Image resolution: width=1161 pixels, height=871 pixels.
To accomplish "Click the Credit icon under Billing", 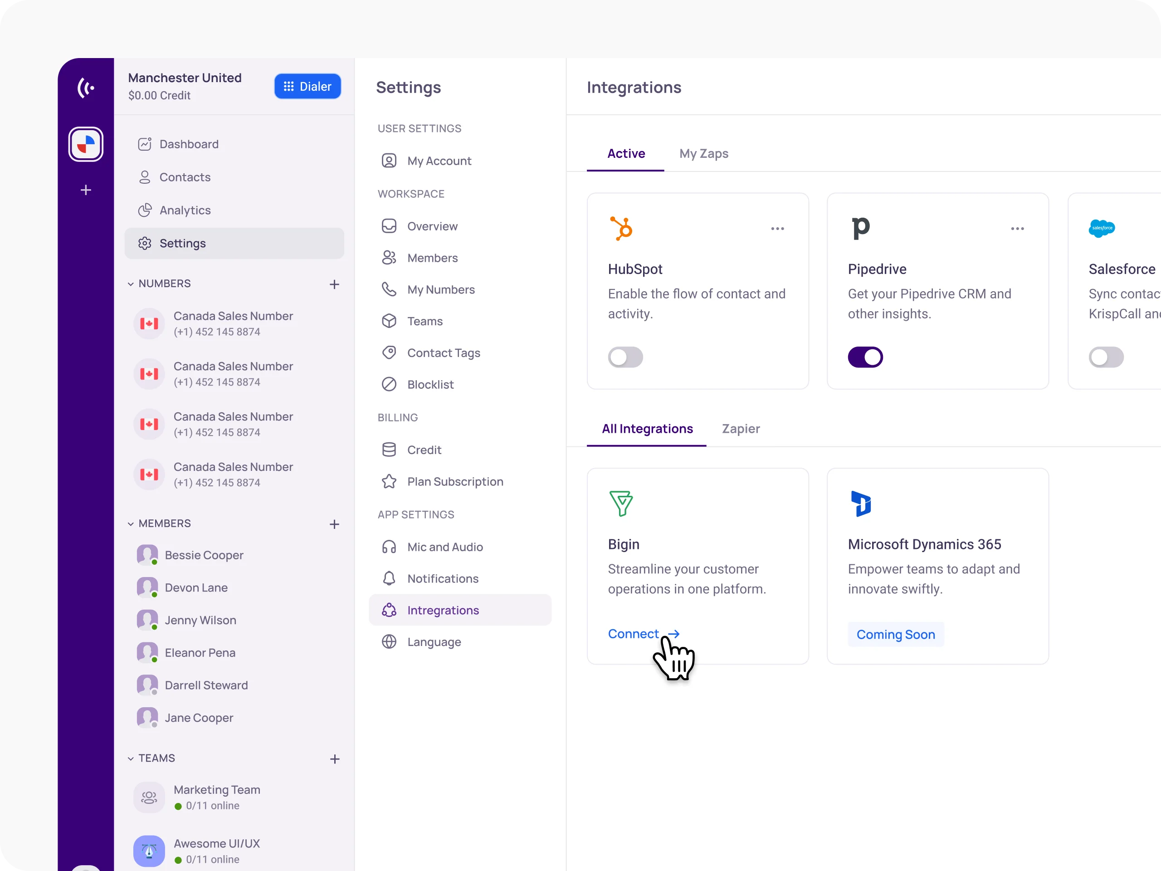I will 389,450.
